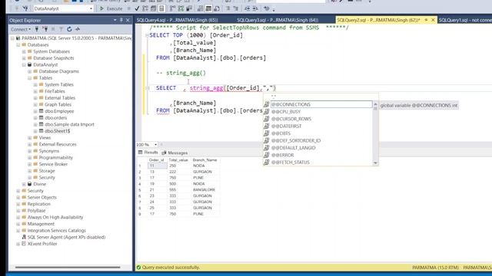This screenshot has width=492, height=276.
Task: Select dbo.Sheet1$ table in tree
Action: click(x=58, y=131)
